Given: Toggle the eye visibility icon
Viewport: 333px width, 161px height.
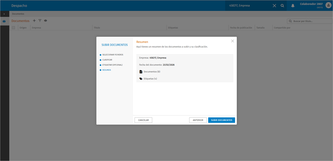Looking at the screenshot, I should coord(46,21).
